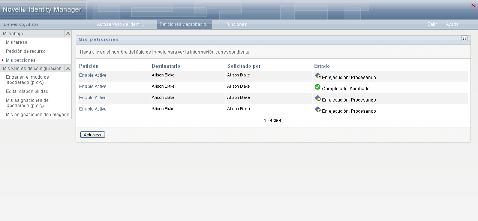Screen dimensions: 478x221
Task: Collapse the Mis valores de configuración section
Action: tap(68, 68)
